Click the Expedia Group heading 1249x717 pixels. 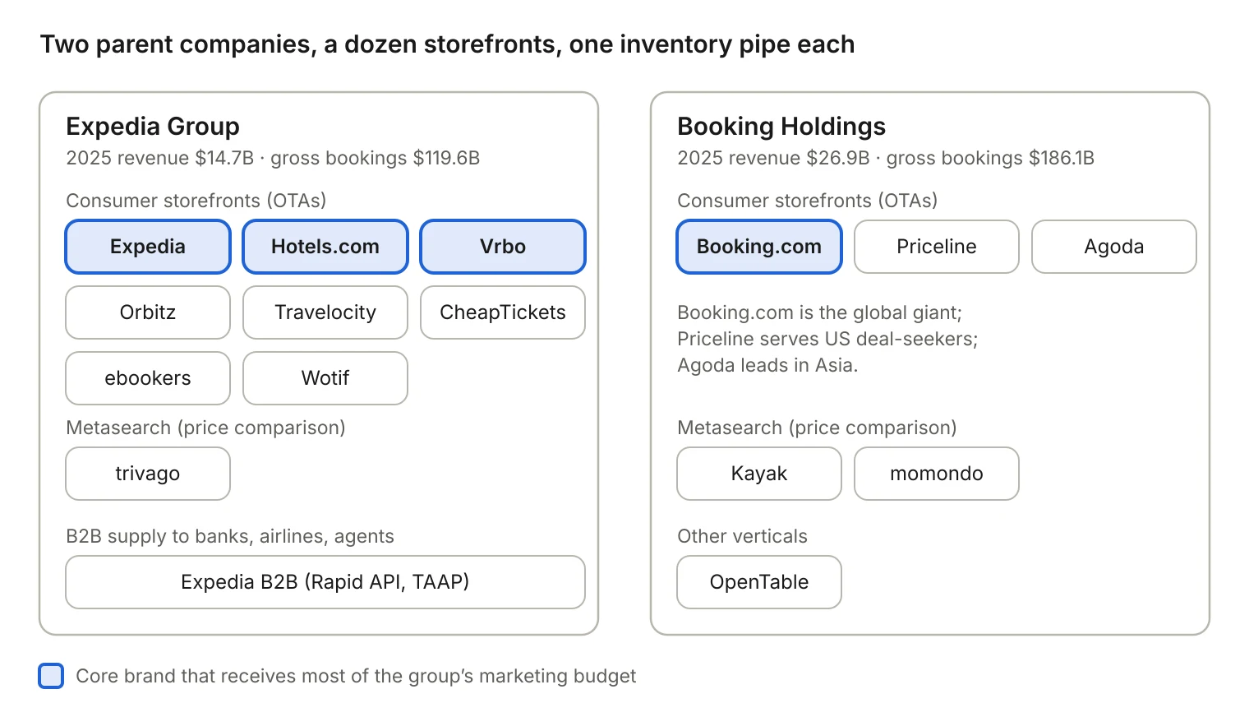pyautogui.click(x=153, y=127)
